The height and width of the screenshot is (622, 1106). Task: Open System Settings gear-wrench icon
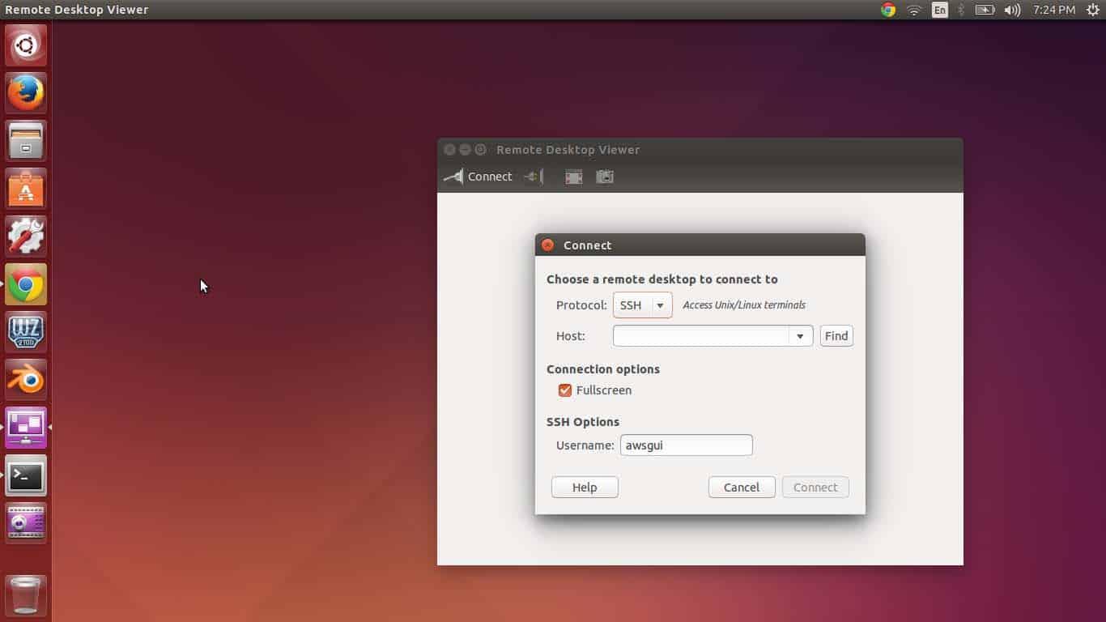pos(26,236)
